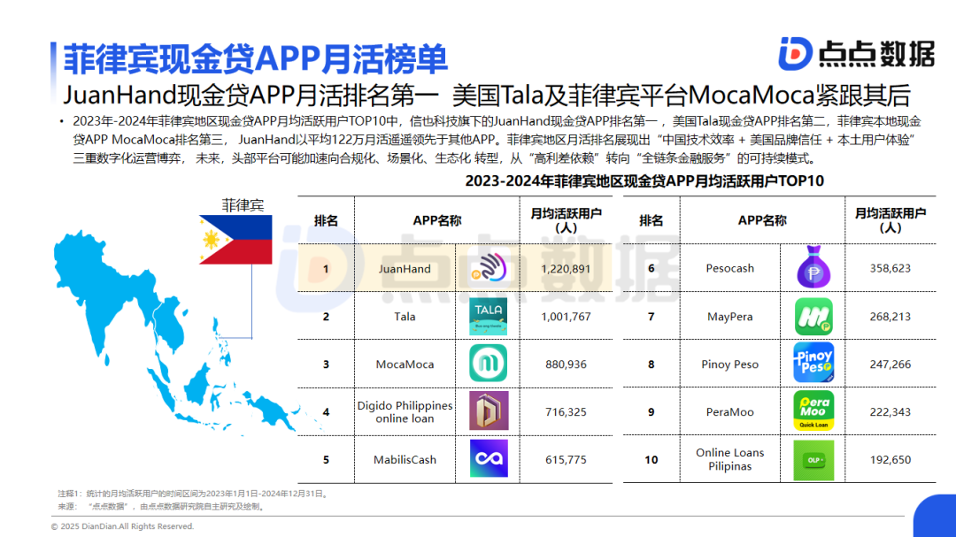Click the value 716,325
Image resolution: width=956 pixels, height=537 pixels.
coord(566,411)
